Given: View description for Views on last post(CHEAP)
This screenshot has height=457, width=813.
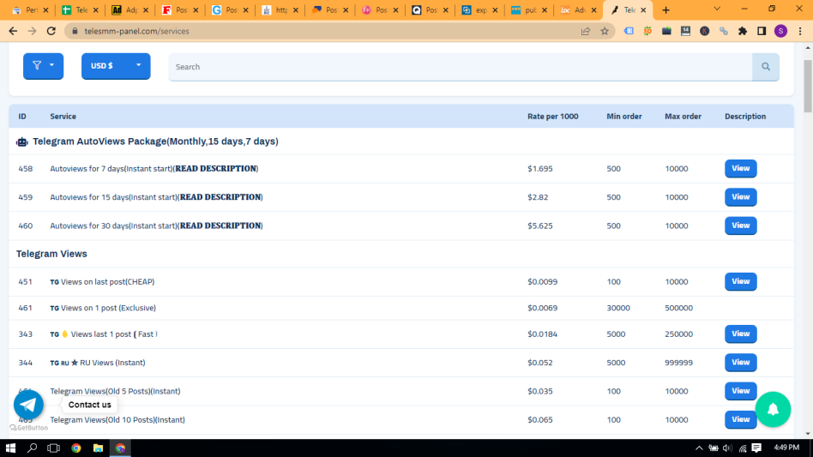Looking at the screenshot, I should [x=740, y=281].
